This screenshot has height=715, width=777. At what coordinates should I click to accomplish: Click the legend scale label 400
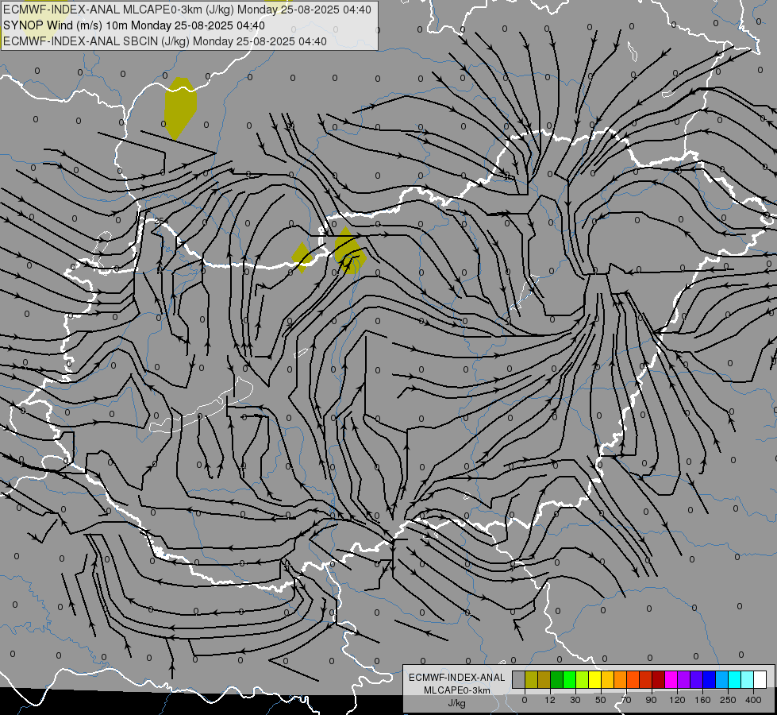[753, 700]
